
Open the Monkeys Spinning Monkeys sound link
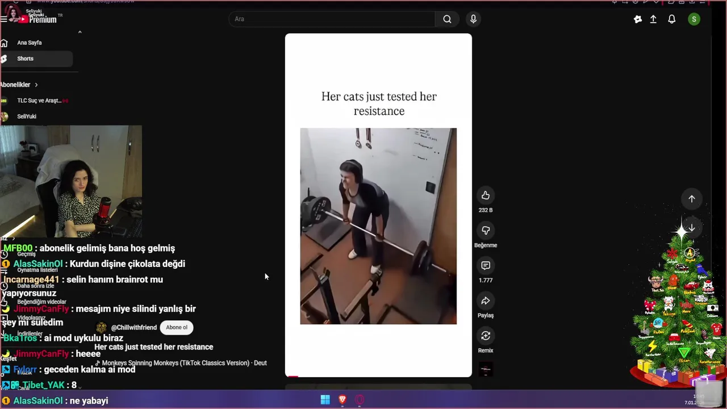[181, 363]
